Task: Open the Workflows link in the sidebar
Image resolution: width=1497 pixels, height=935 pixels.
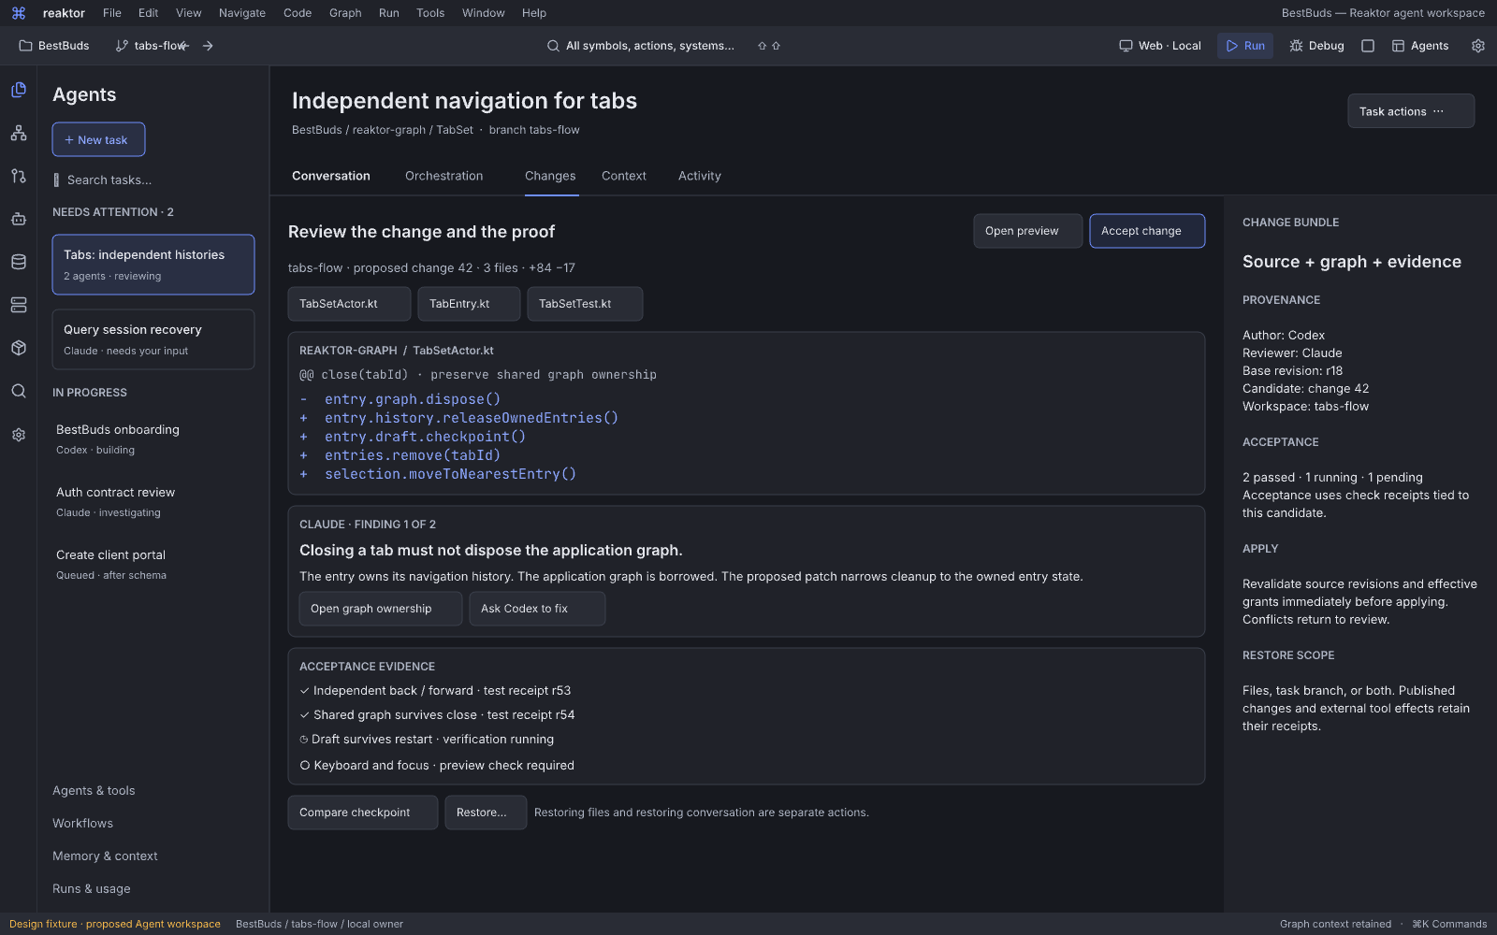Action: (x=82, y=823)
